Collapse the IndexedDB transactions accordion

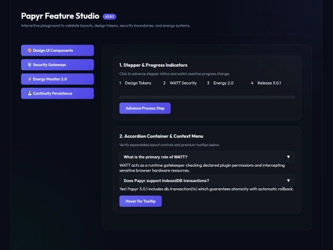pos(207,180)
